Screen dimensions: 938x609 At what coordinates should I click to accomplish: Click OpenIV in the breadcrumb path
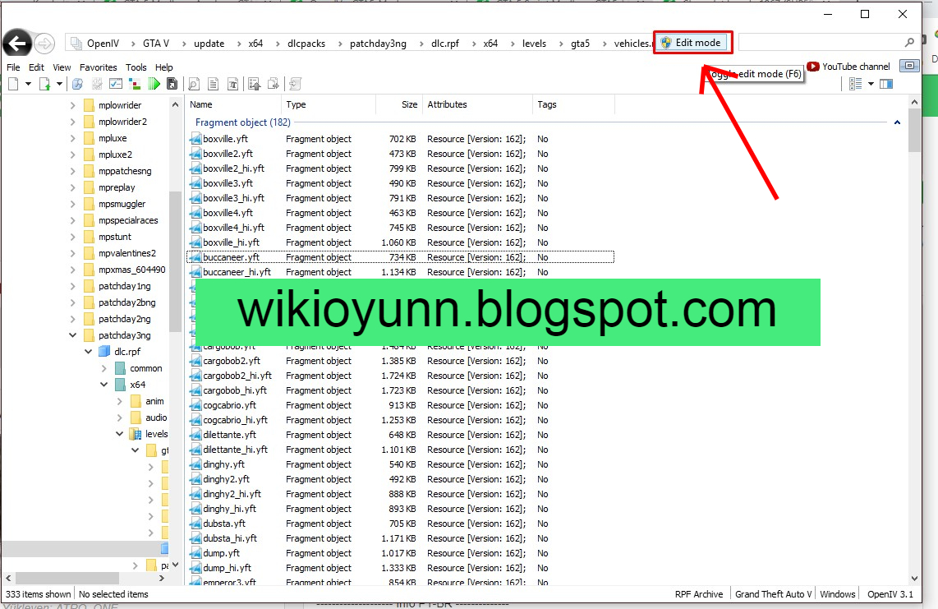(x=103, y=43)
